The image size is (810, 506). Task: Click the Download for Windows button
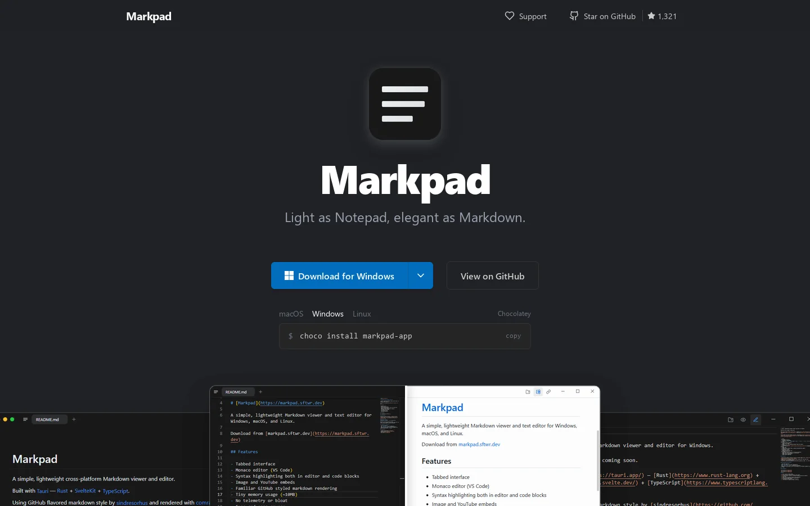[340, 275]
